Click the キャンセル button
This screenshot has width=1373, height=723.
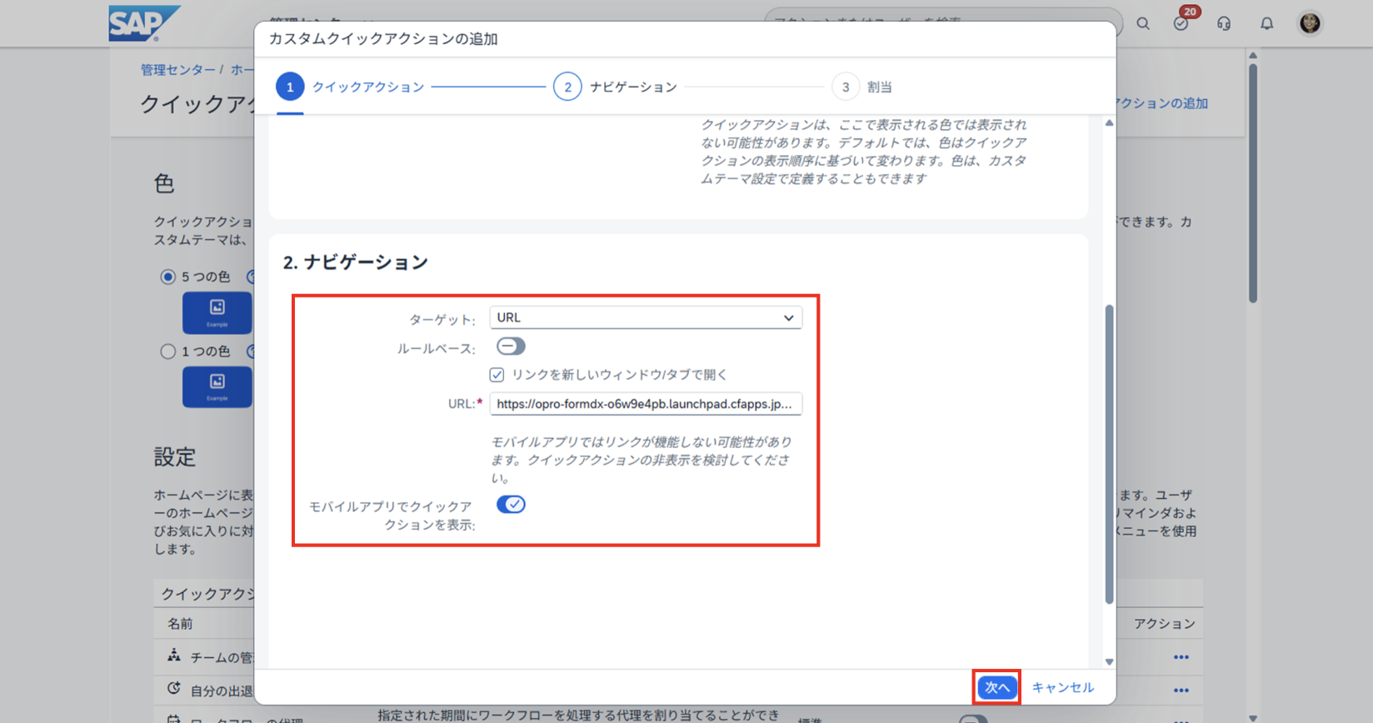1062,687
